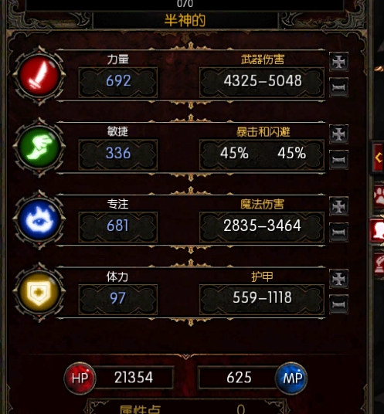Decrease Stamina (体力) with minus button

(x=338, y=304)
